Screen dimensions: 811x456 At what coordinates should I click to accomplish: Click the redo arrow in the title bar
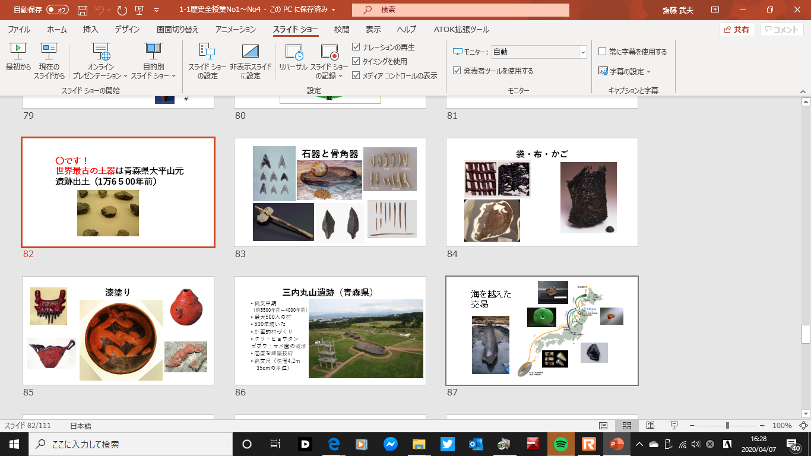122,10
